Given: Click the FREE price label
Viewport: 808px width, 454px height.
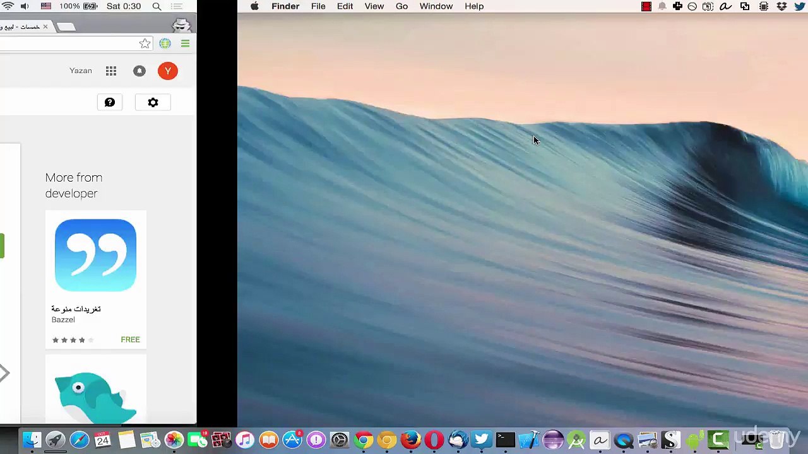Looking at the screenshot, I should click(130, 340).
